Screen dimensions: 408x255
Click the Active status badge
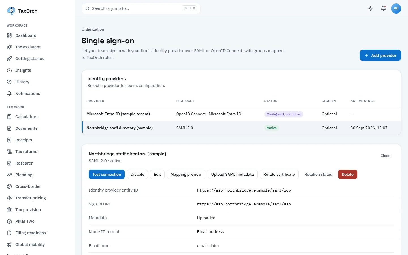click(x=272, y=128)
